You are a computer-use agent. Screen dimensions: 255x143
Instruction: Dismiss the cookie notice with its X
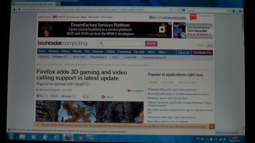pos(212,127)
